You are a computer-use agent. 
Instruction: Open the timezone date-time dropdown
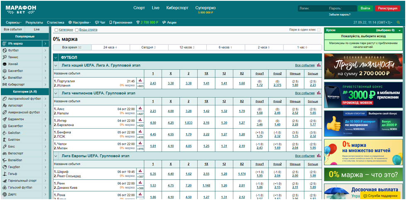pos(372,22)
